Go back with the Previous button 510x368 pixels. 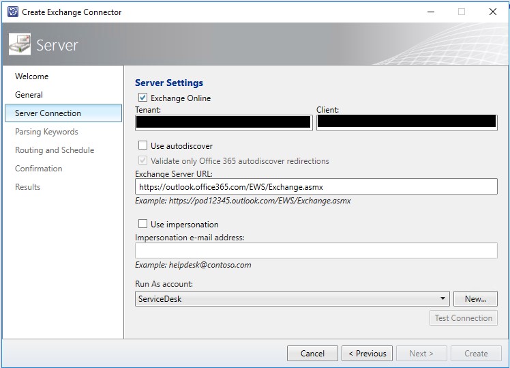click(x=367, y=354)
